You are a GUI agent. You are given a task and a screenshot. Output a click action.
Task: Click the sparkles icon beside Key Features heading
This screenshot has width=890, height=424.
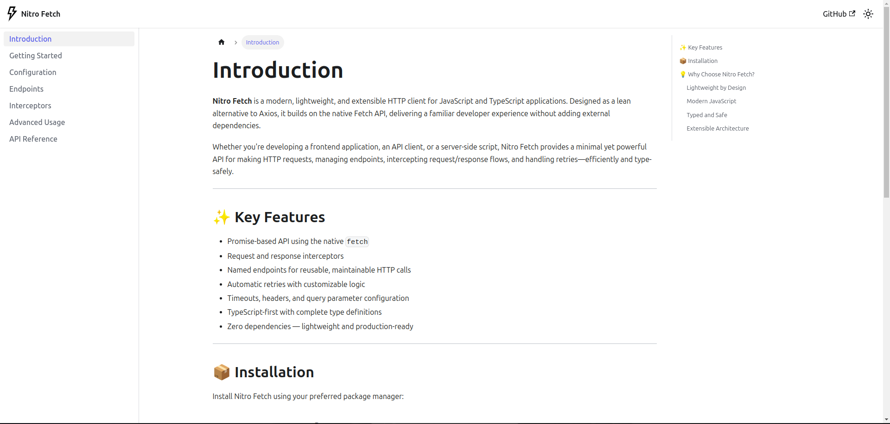pos(222,217)
